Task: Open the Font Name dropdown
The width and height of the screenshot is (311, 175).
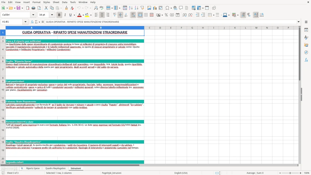Action: click(x=33, y=15)
